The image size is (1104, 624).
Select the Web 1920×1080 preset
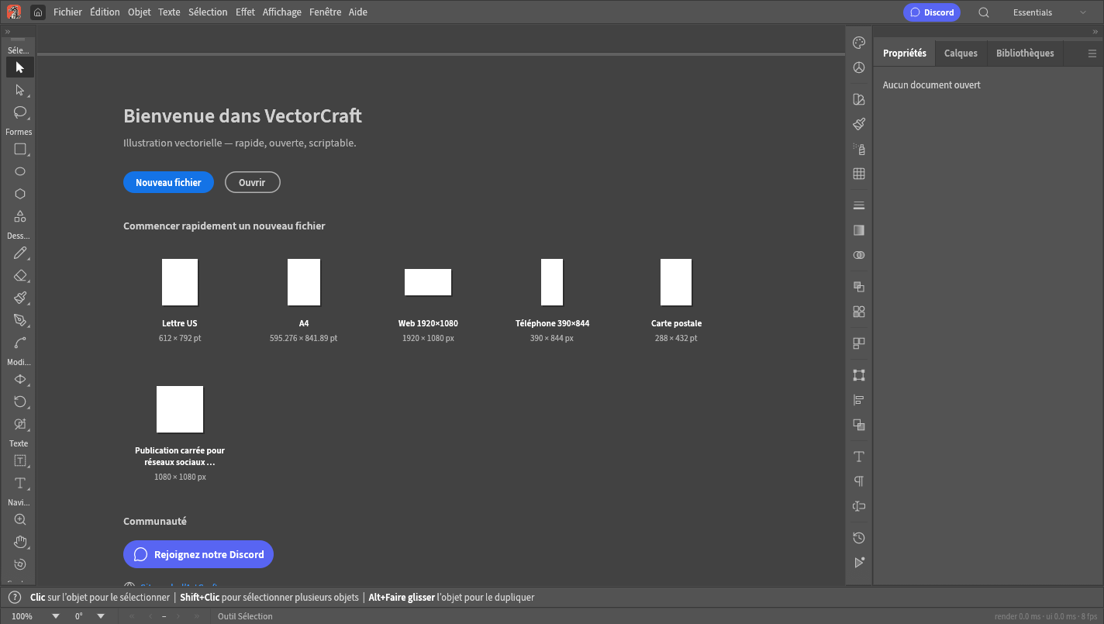click(428, 282)
